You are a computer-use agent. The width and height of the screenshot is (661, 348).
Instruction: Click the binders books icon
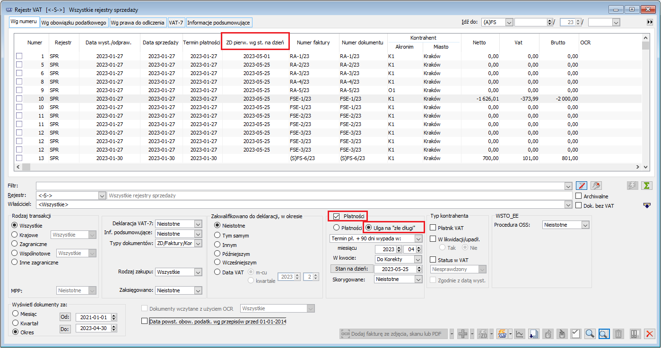635,334
